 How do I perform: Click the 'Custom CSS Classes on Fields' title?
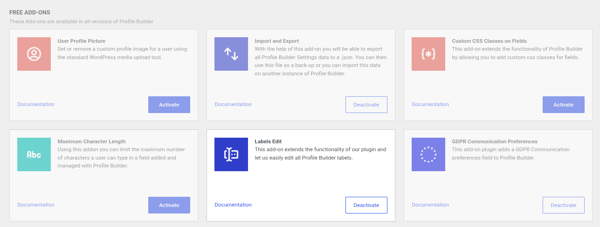490,41
